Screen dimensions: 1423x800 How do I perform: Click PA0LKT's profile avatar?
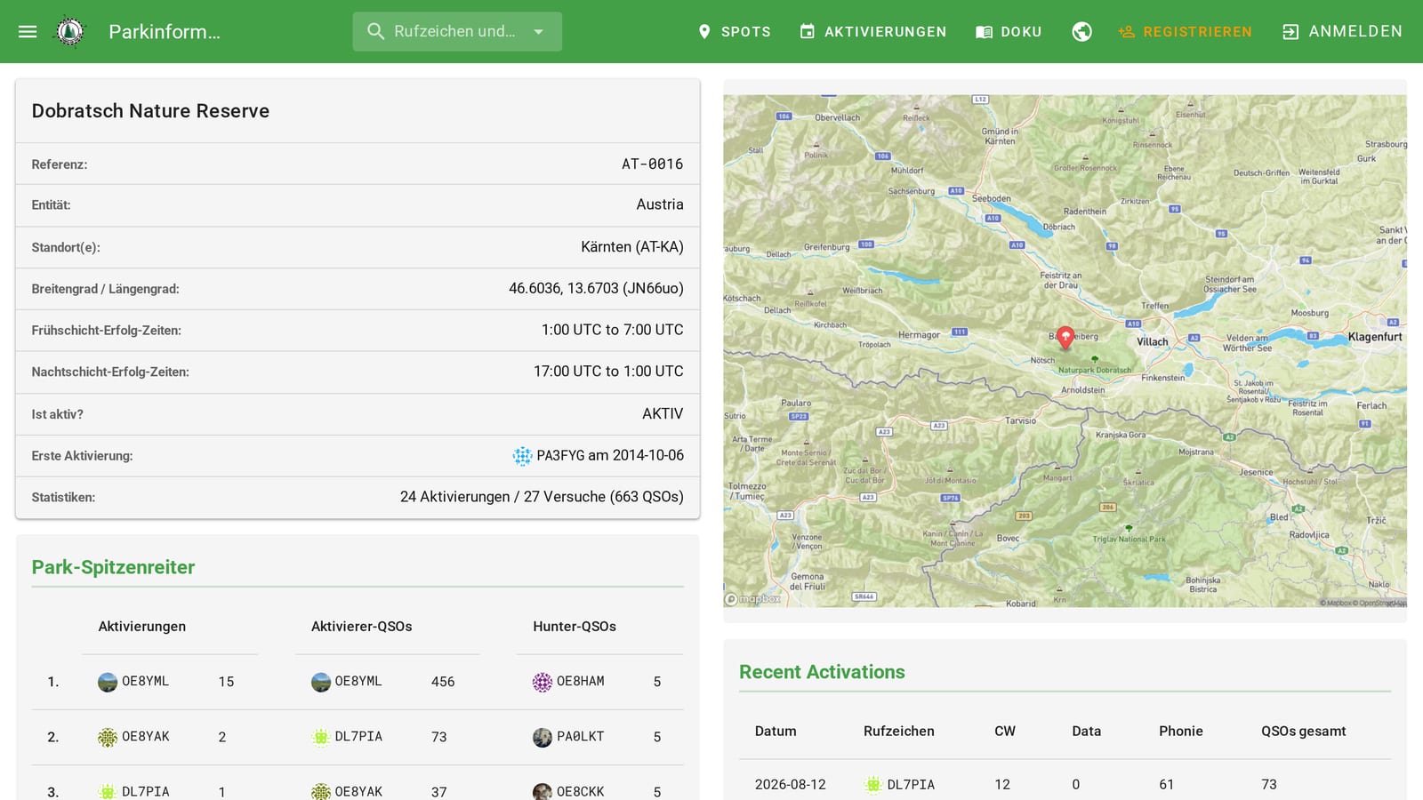point(543,737)
